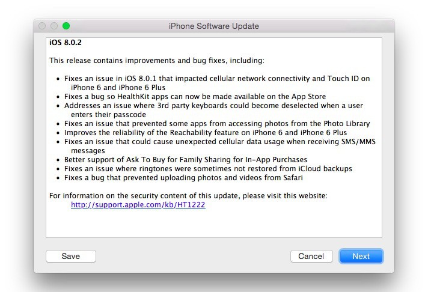Click the green zoom window button
The image size is (428, 292).
(66, 26)
